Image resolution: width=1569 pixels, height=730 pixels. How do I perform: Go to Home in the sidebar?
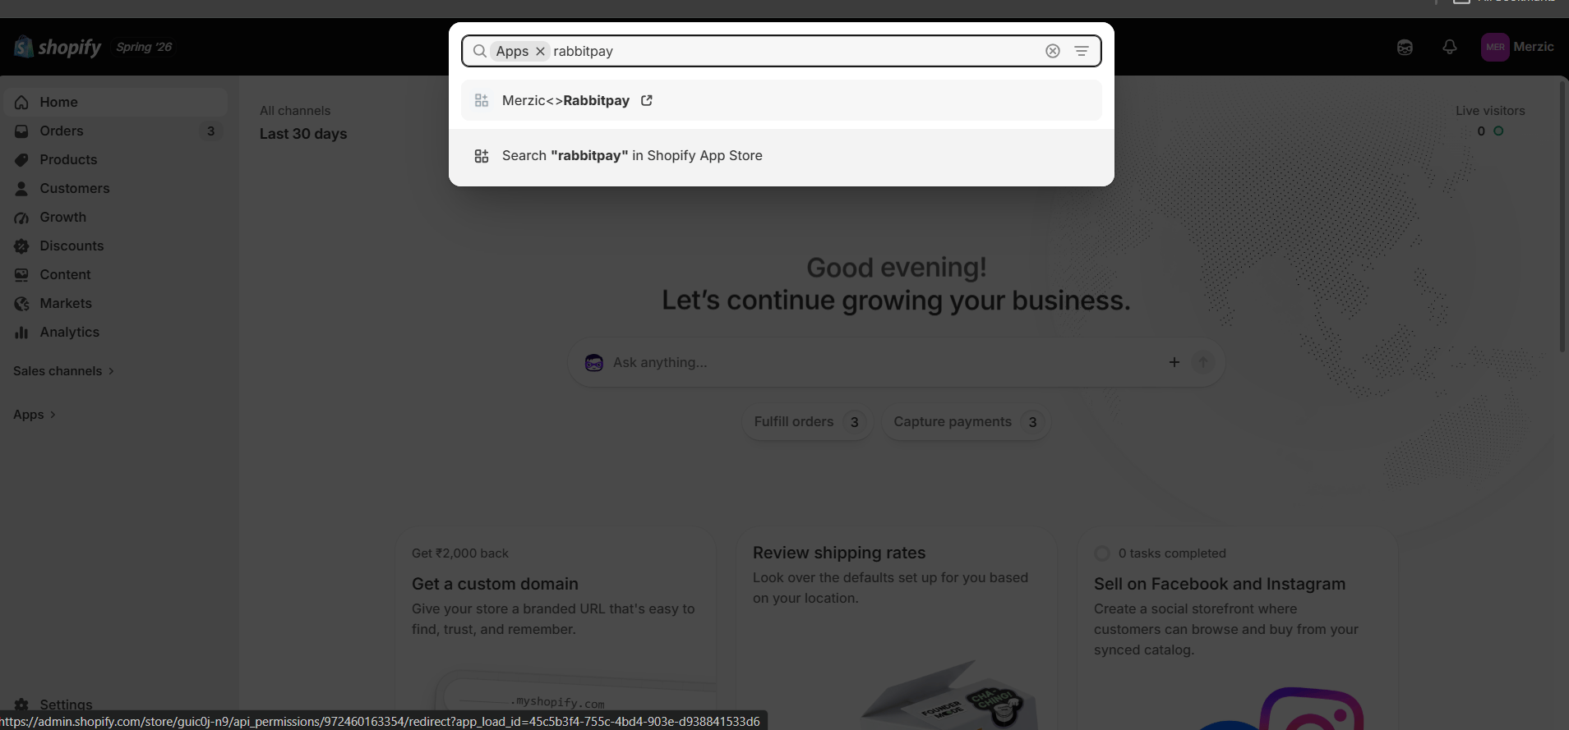(x=115, y=102)
